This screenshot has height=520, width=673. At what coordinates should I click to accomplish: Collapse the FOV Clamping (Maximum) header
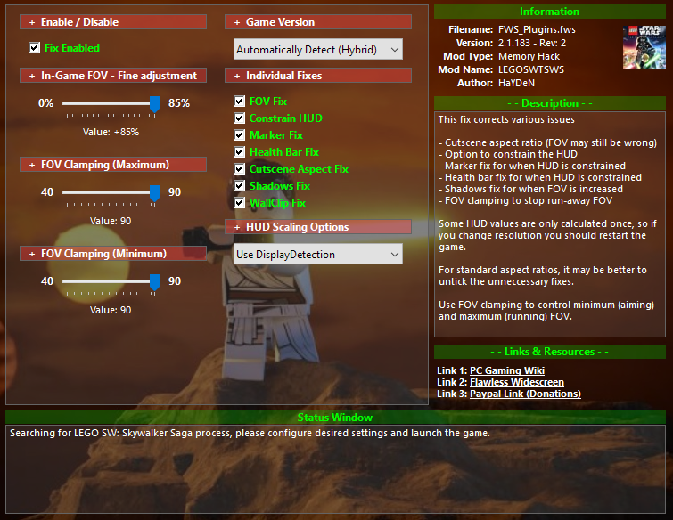coord(113,165)
